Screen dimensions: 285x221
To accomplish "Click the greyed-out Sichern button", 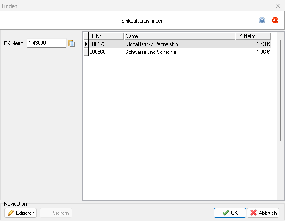I will [56, 213].
